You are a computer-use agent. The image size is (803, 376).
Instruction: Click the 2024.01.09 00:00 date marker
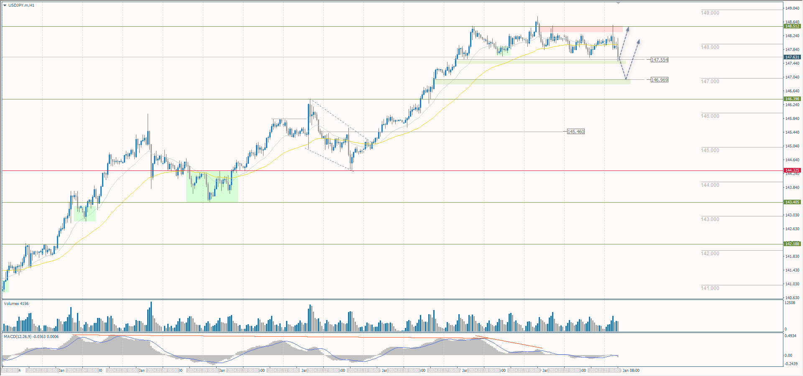tap(203, 371)
